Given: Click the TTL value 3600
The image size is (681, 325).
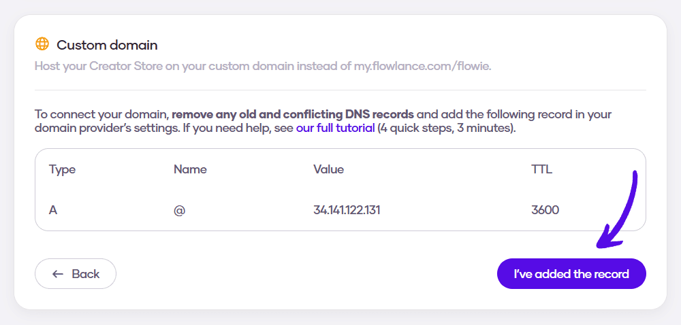Looking at the screenshot, I should pos(545,210).
